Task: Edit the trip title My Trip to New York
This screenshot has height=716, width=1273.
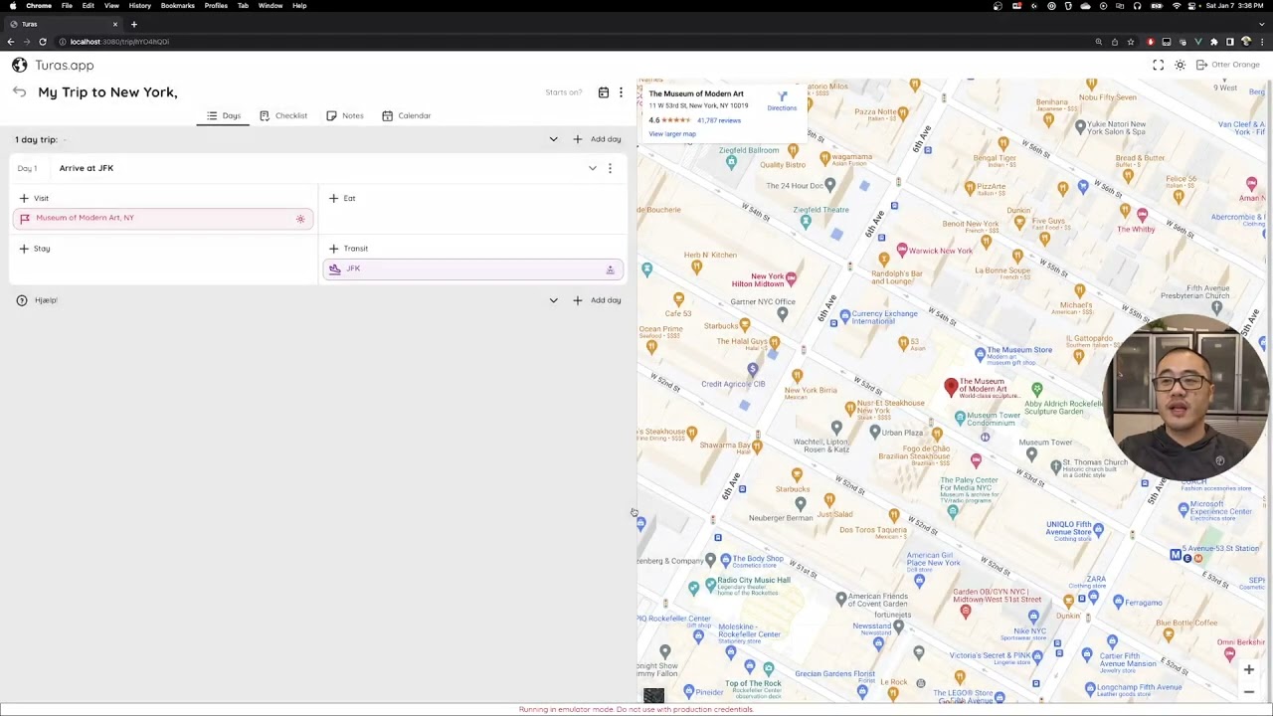Action: pyautogui.click(x=107, y=91)
